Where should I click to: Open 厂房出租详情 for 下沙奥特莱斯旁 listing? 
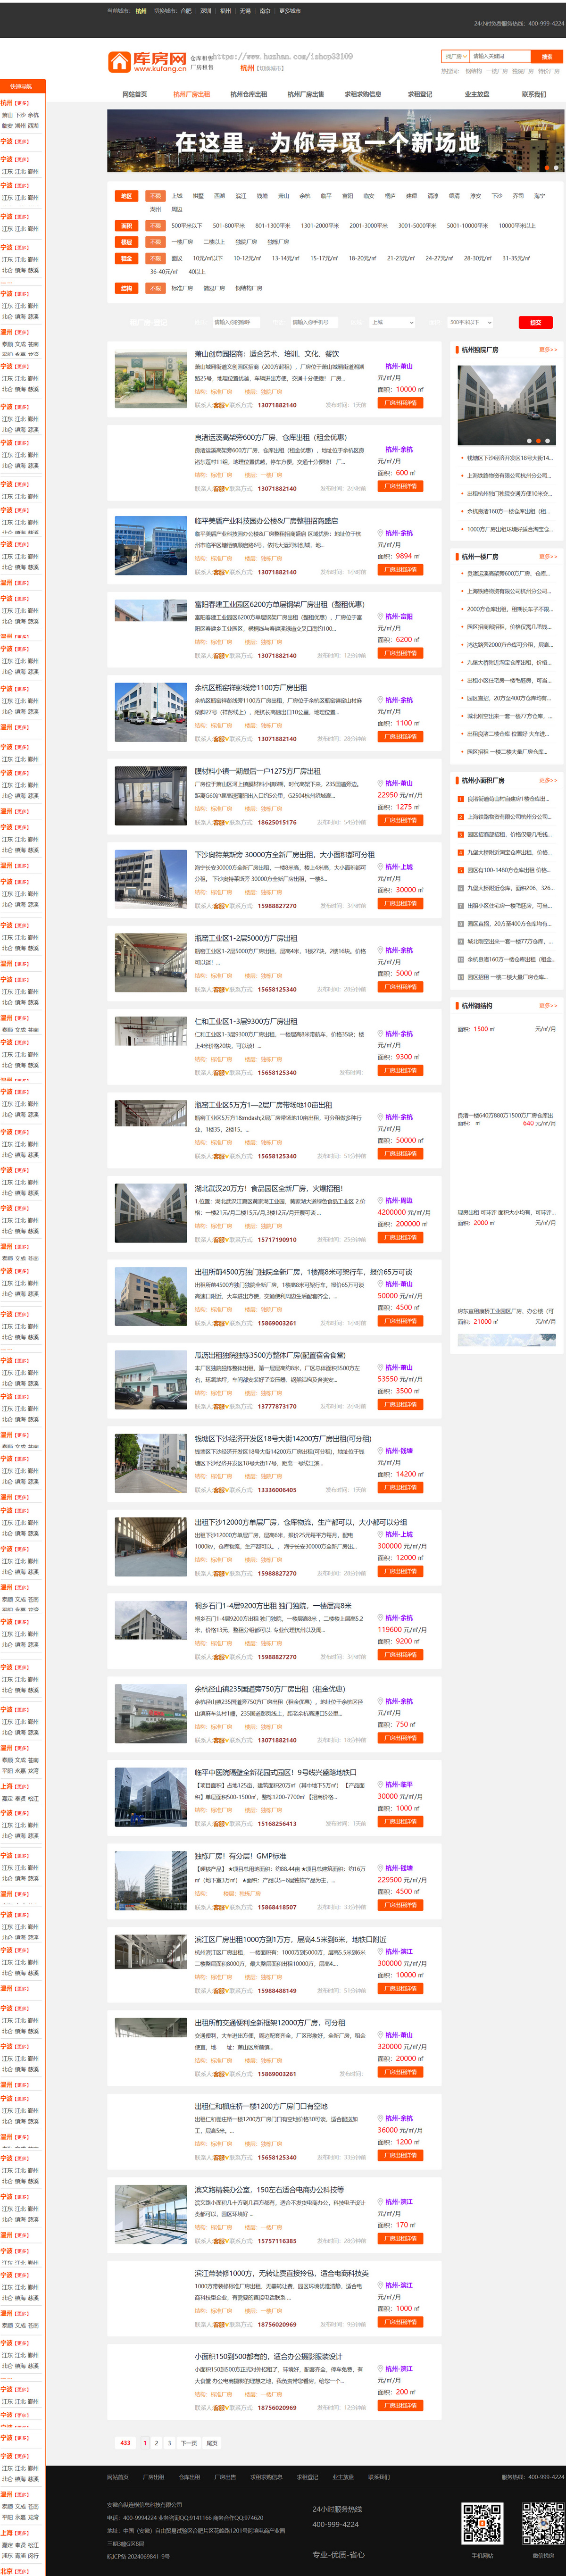400,903
